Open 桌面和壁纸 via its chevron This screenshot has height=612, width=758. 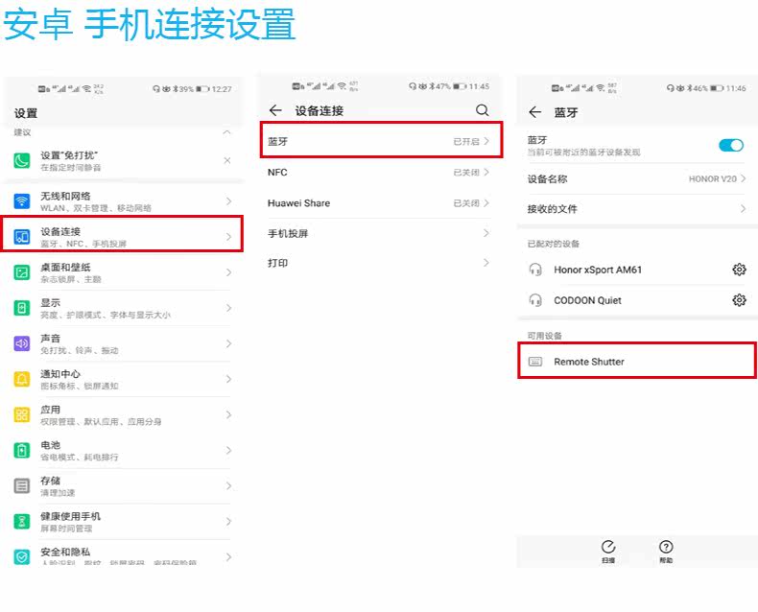click(x=228, y=272)
